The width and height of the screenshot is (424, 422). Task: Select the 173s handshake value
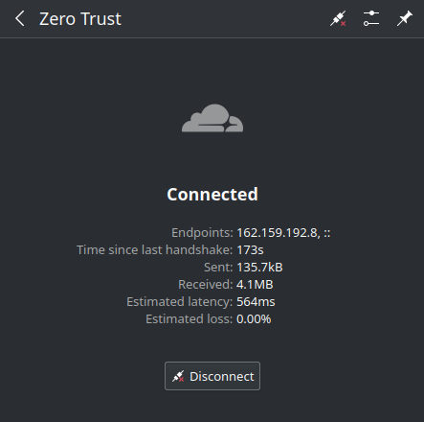click(250, 249)
